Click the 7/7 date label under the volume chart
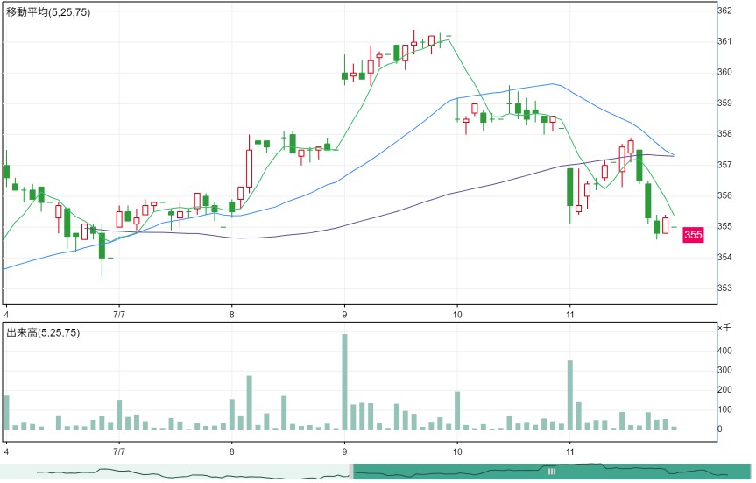Screen dimensions: 756x483 pos(119,452)
